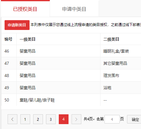Screen dimensions: 141x129
Task: Select row 47 其它婴童用品
Action: 71,63
